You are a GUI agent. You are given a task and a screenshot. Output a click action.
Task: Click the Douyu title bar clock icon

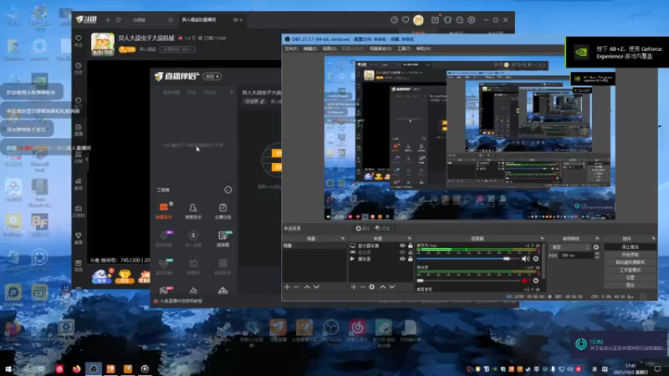pos(394,19)
